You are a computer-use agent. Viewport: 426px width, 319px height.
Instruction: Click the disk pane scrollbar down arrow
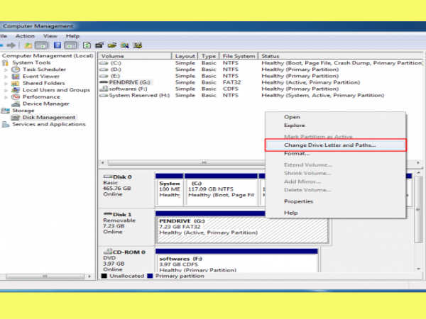(418, 269)
